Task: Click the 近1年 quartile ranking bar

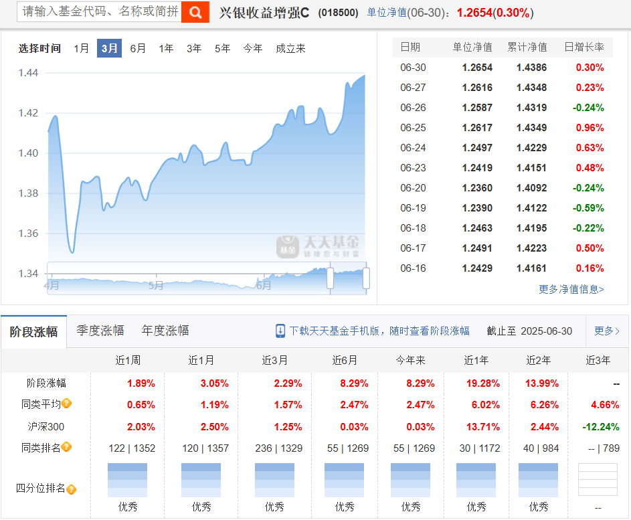Action: coord(476,480)
